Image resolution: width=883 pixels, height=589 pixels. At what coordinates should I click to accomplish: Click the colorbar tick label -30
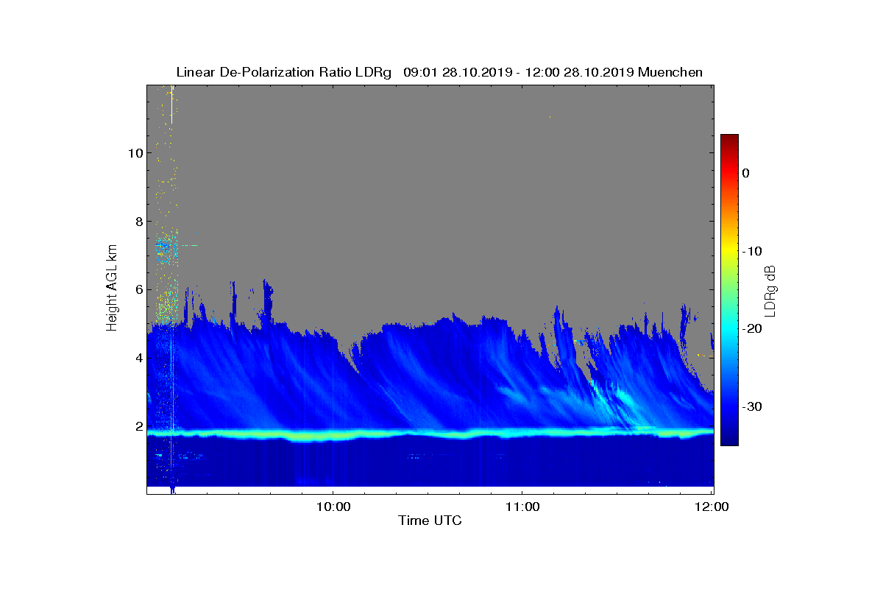tap(751, 406)
